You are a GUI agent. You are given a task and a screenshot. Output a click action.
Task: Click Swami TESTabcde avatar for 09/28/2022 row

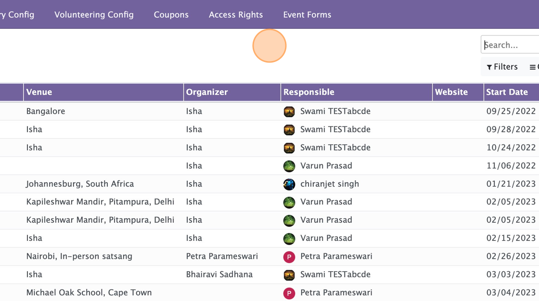289,130
